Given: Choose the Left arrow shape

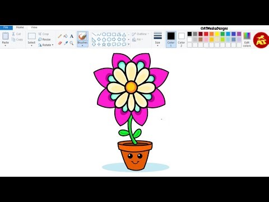Looking at the screenshot, I should (x=119, y=39).
